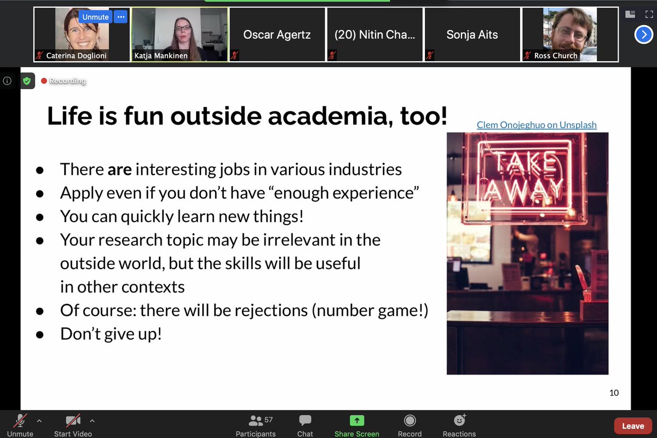Click the green Share Screen button
This screenshot has height=438, width=657.
pyautogui.click(x=357, y=425)
